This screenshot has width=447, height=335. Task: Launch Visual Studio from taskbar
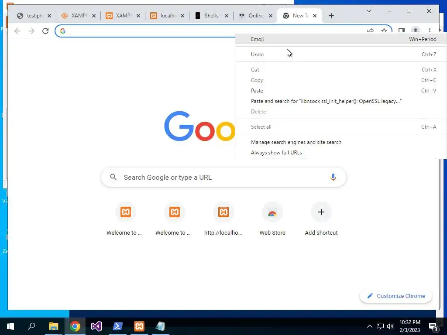(96, 326)
